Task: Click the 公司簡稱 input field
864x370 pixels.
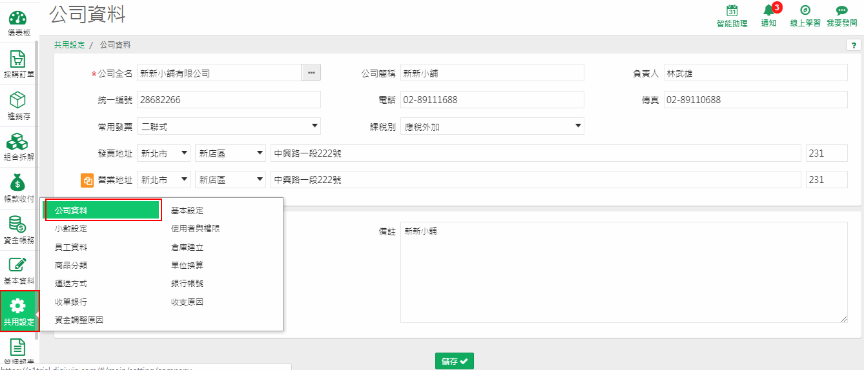Action: (x=492, y=73)
